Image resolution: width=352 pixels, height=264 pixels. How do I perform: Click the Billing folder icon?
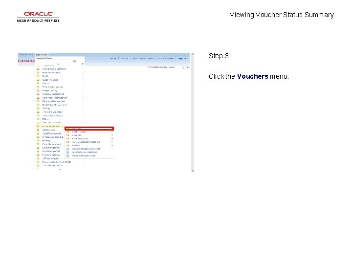tap(38, 119)
